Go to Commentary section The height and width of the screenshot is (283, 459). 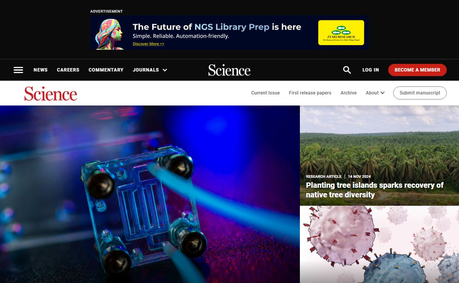click(106, 70)
